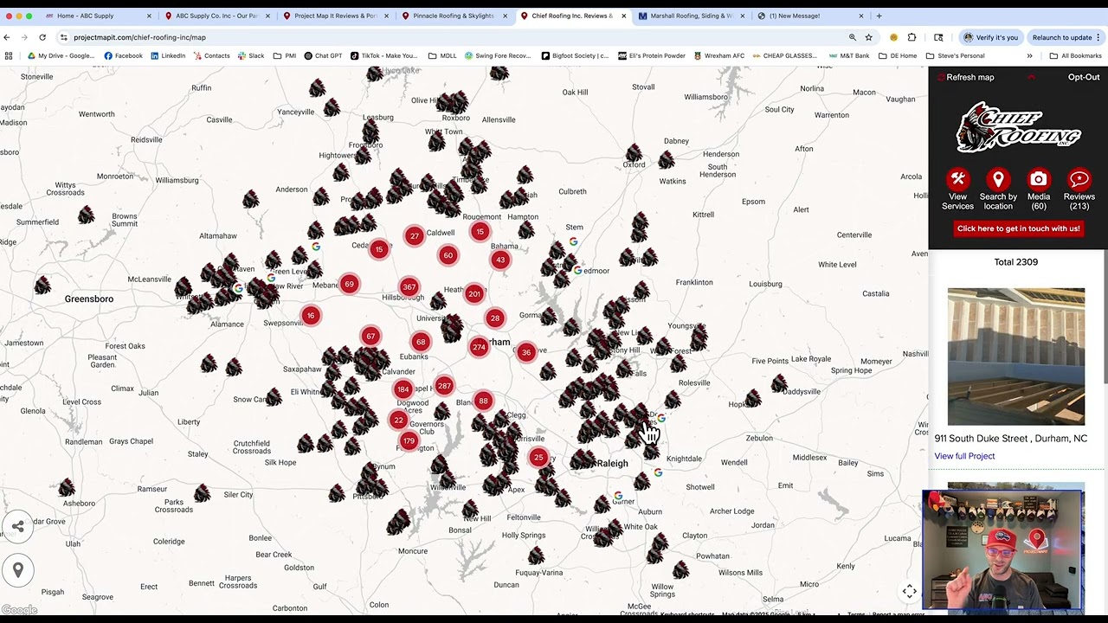
Task: Open the MDLL bookmarks folder
Action: [442, 55]
